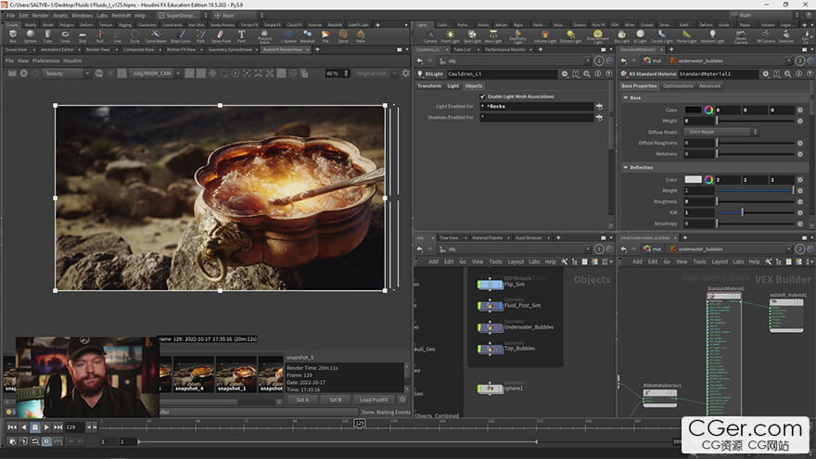Toggle Enable Light-Mesh Associations checkbox
The height and width of the screenshot is (459, 816).
pos(482,96)
